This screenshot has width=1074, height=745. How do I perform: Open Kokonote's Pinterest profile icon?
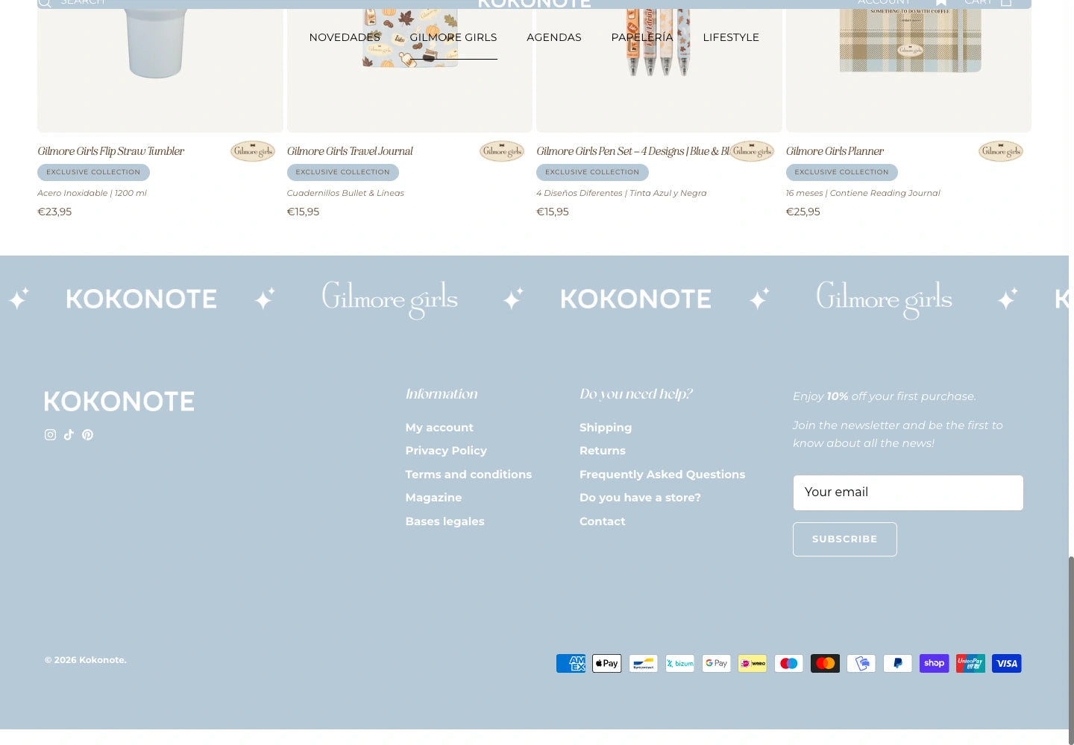click(x=87, y=435)
